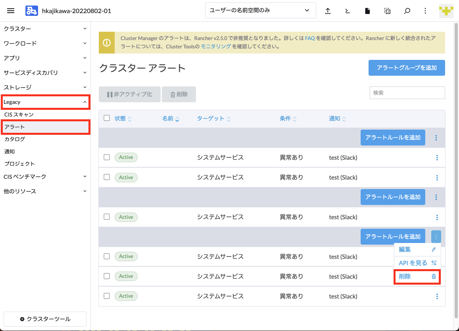Select API を見る in the context menu
459x331 pixels.
[417, 263]
